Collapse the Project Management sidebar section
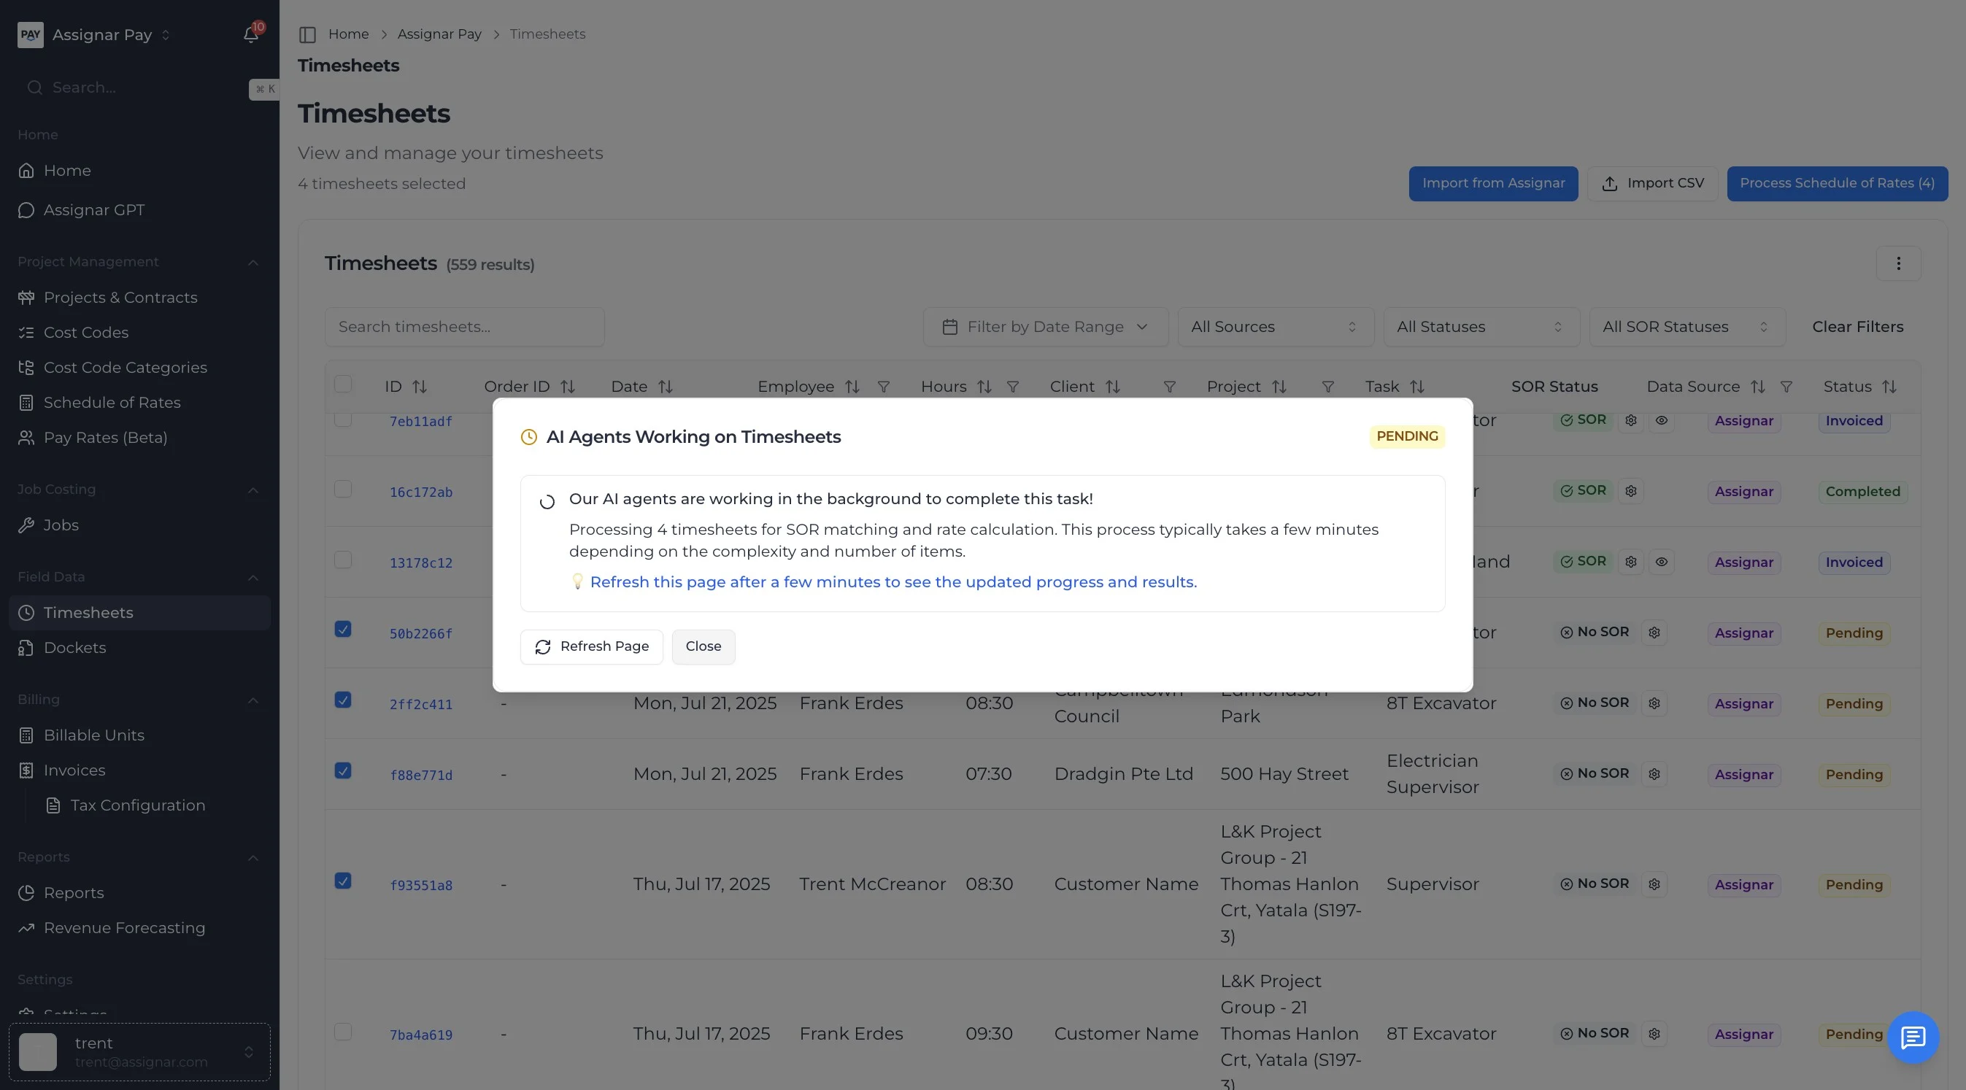Screen dimensions: 1966x1090 pyautogui.click(x=253, y=263)
